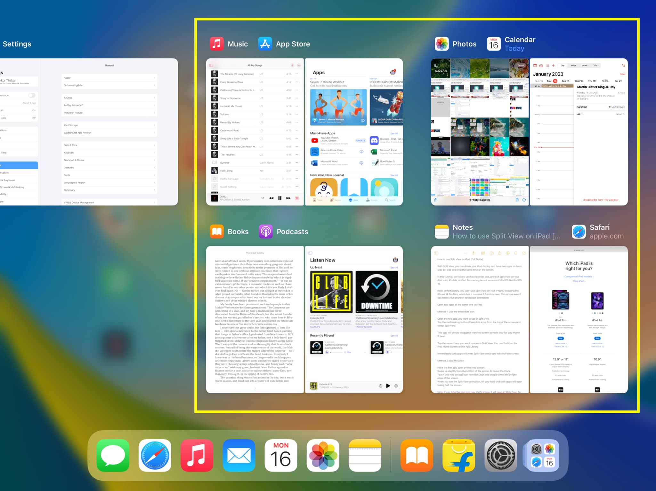Select Wed 18 in Calendar week strip
Image resolution: width=656 pixels, height=491 pixels.
pyautogui.click(x=579, y=81)
